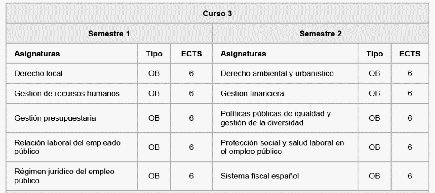435x193 pixels.
Task: Open Relación laboral del empleado público
Action: [67, 147]
